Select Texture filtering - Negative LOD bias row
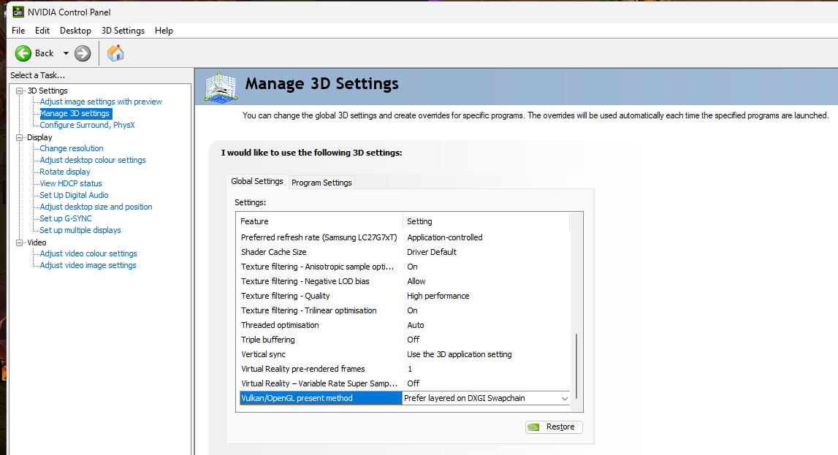Viewport: 838px width, 455px height. (405, 281)
